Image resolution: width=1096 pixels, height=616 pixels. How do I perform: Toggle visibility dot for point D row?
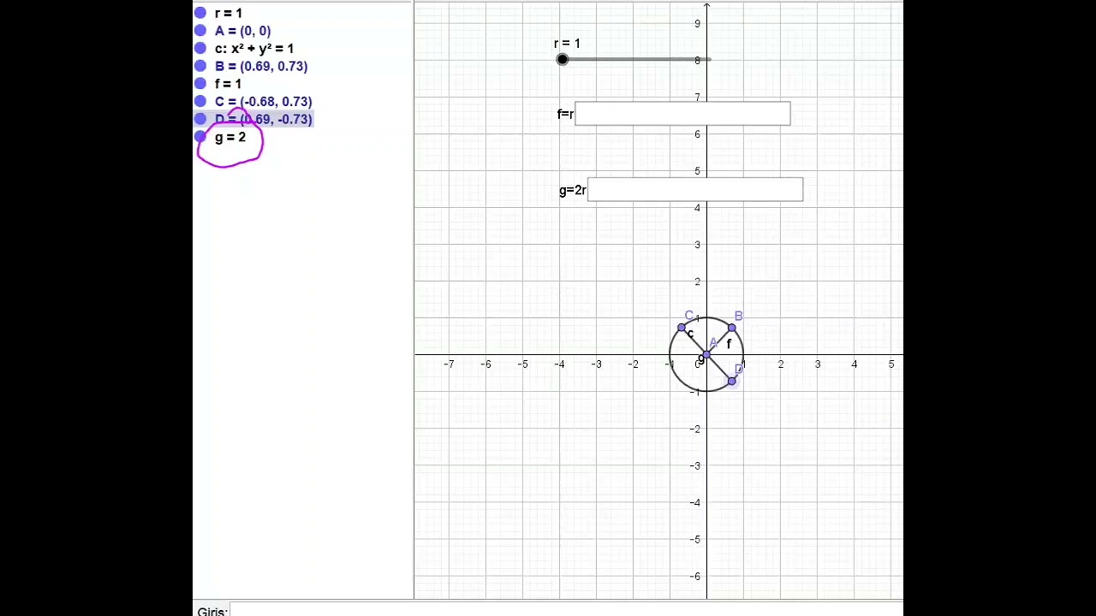click(200, 120)
